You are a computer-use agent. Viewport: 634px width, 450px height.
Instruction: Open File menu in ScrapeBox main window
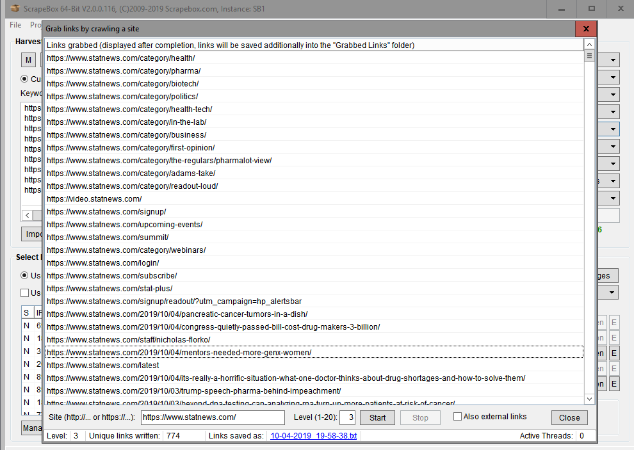click(15, 25)
